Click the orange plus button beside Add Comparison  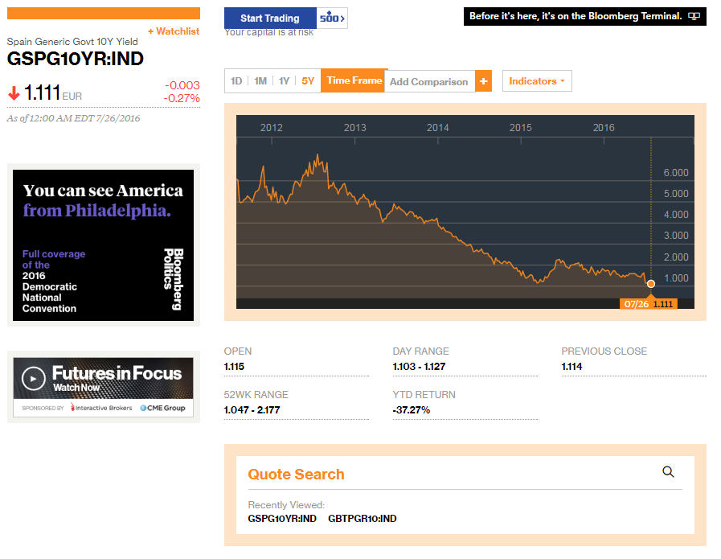[483, 81]
